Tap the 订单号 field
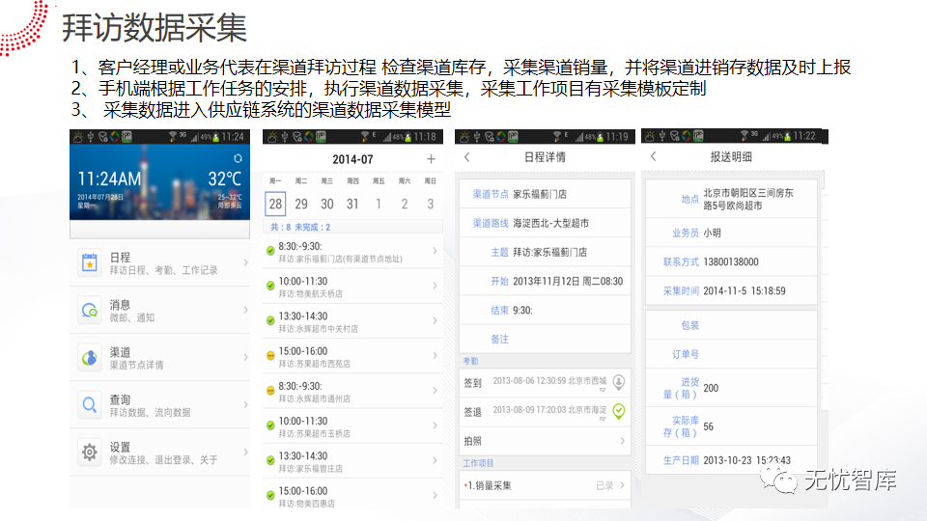 click(731, 354)
